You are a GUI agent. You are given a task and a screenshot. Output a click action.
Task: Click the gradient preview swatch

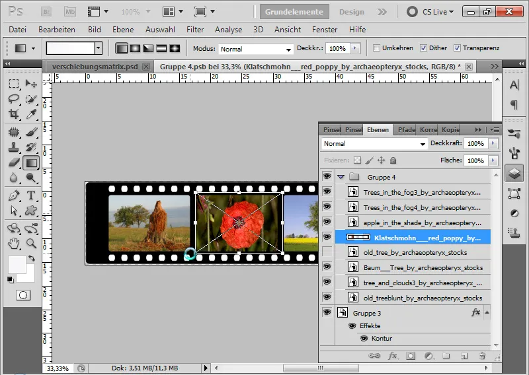coord(71,48)
